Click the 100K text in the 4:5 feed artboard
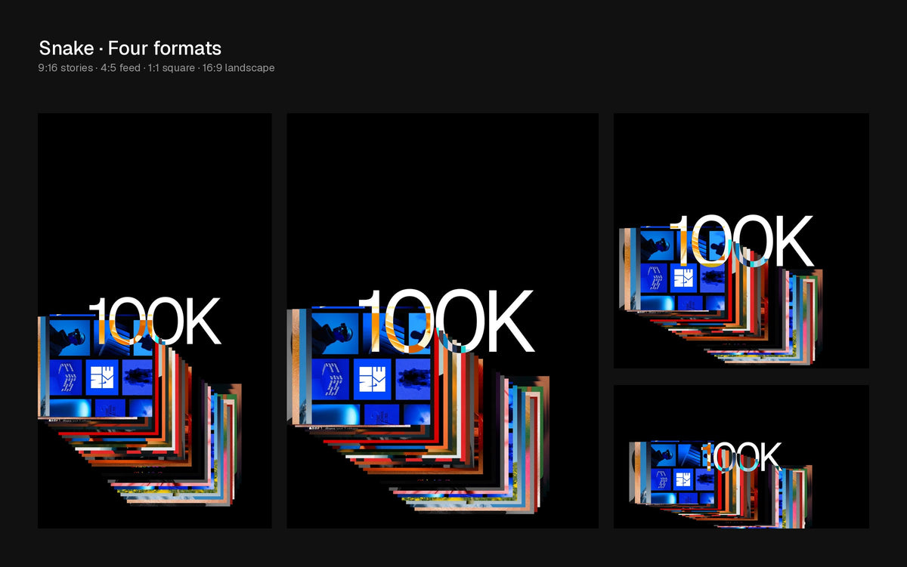This screenshot has width=907, height=567. (x=446, y=322)
